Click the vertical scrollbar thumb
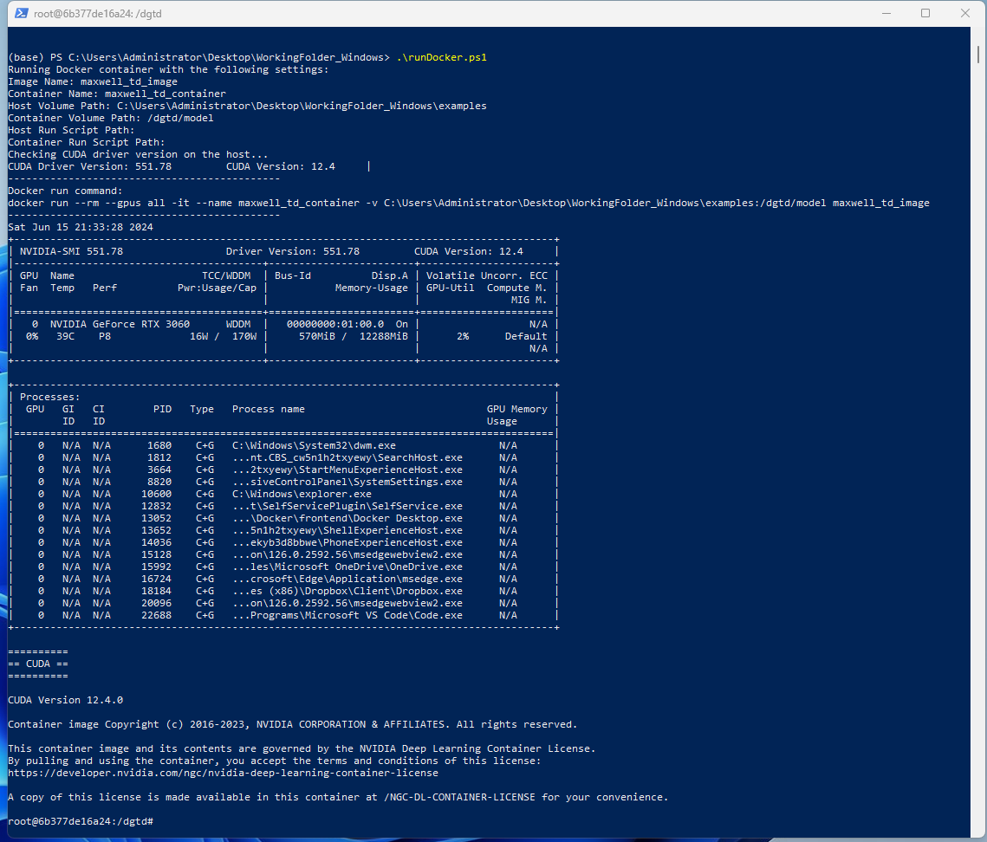987x842 pixels. click(977, 54)
